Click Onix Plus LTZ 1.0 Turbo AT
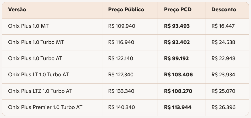Viewport: 251px width, 118px height. point(40,91)
